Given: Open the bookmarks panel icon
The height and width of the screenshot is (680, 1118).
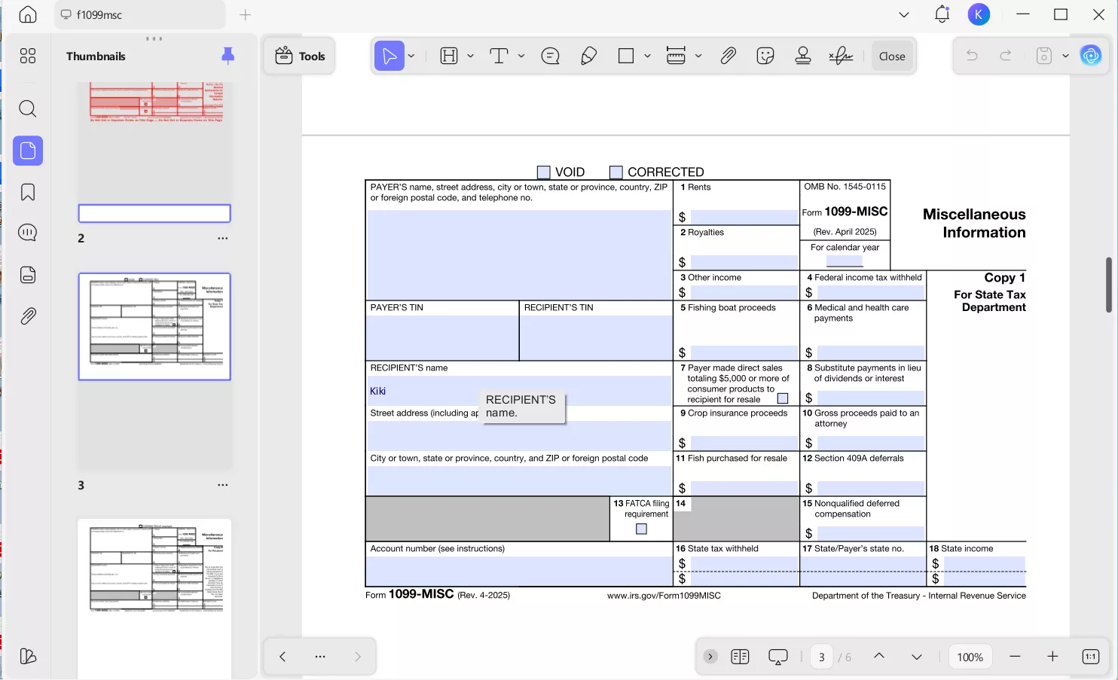Looking at the screenshot, I should pos(28,192).
